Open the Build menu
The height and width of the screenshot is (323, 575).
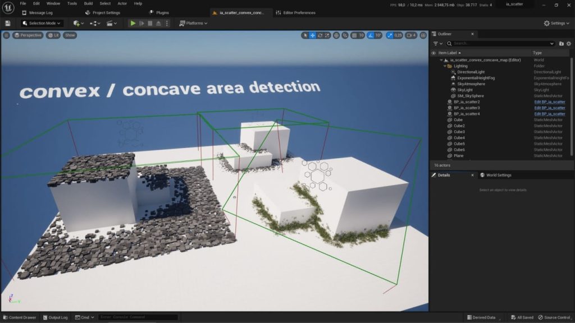89,3
